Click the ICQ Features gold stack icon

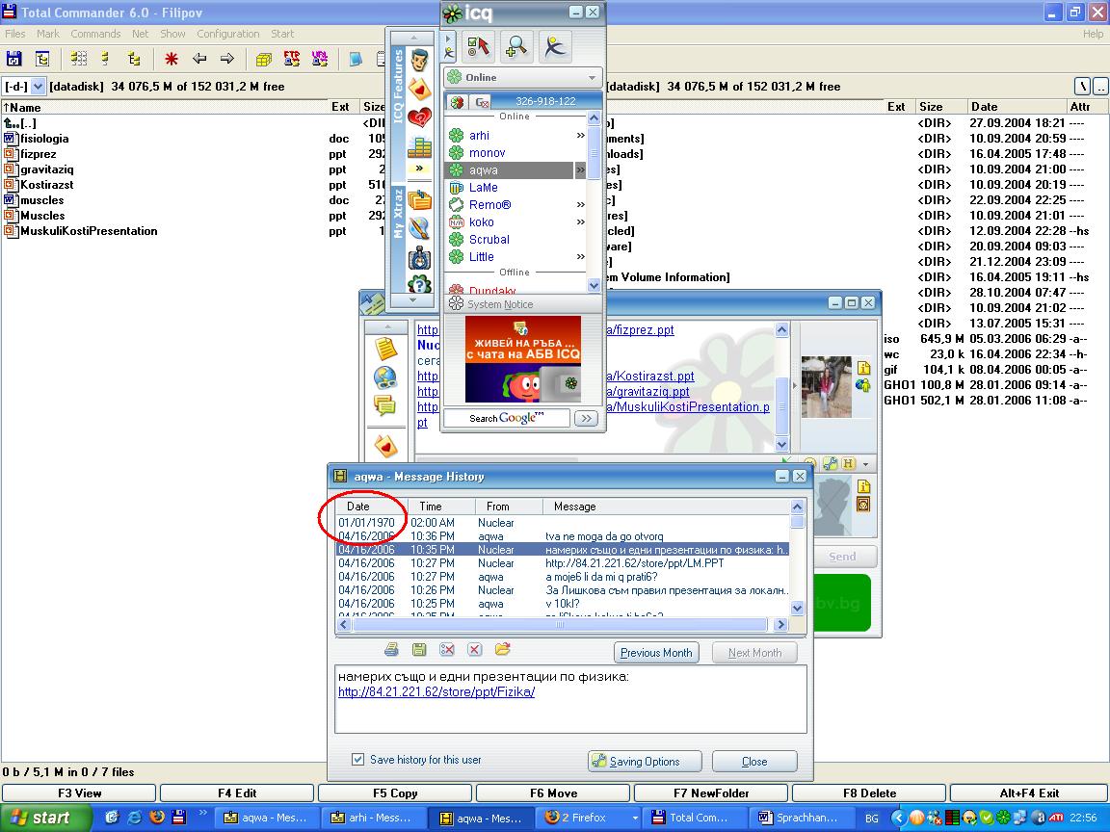[419, 146]
